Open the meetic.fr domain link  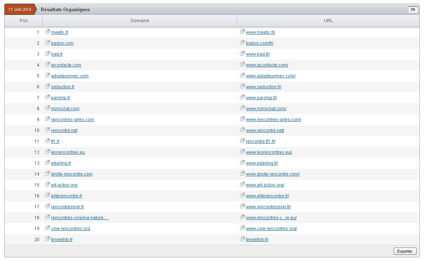[x=59, y=32]
